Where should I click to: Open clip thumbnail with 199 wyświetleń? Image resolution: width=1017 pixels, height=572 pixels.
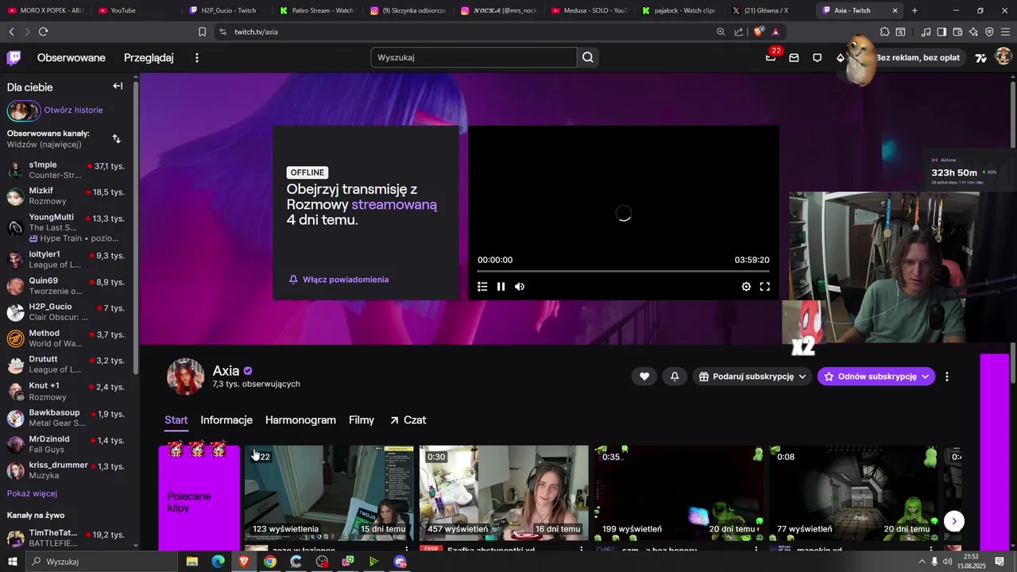pyautogui.click(x=679, y=493)
